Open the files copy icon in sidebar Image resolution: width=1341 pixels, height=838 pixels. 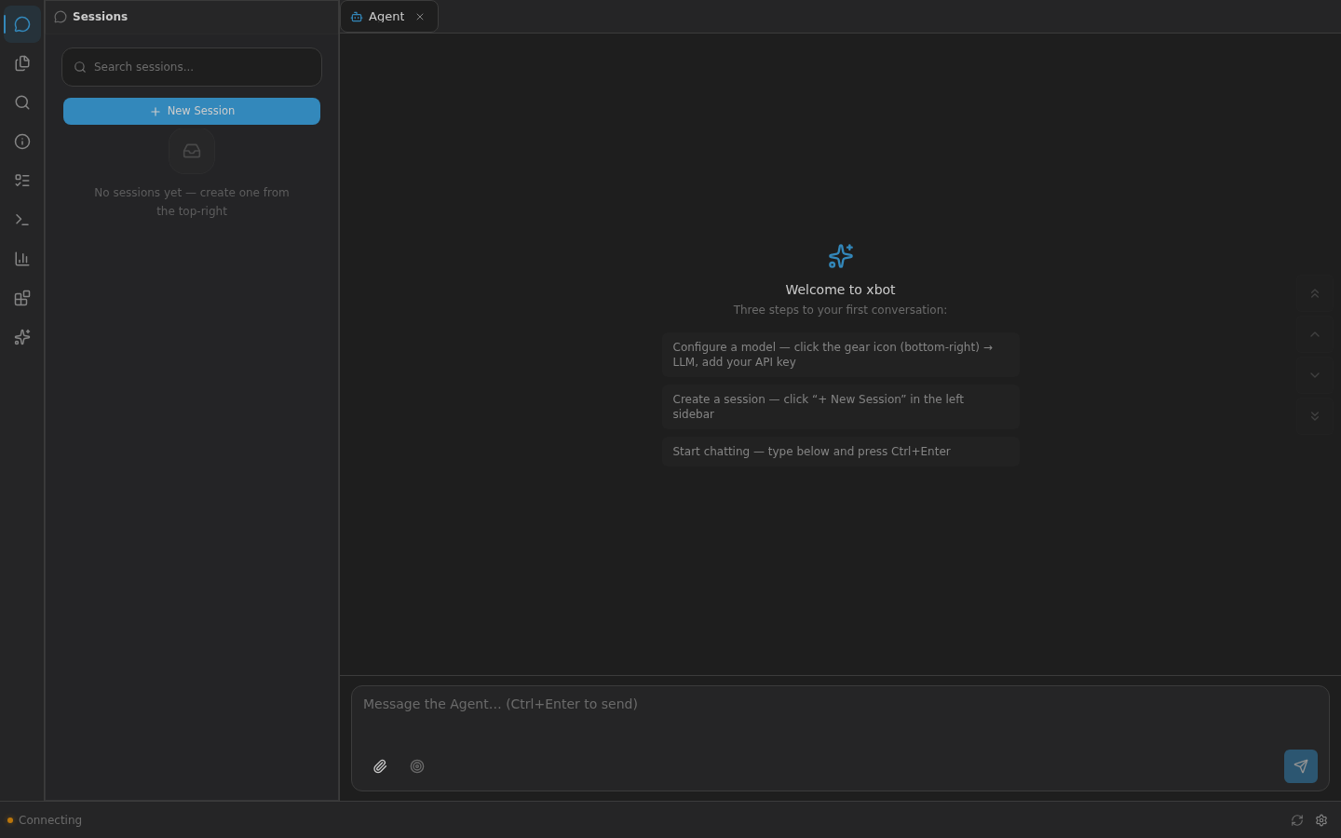tap(22, 63)
